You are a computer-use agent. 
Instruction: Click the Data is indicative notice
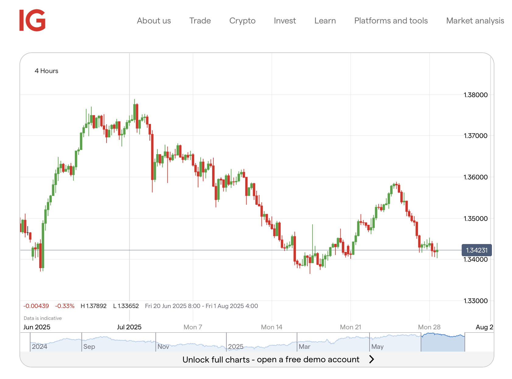point(43,318)
